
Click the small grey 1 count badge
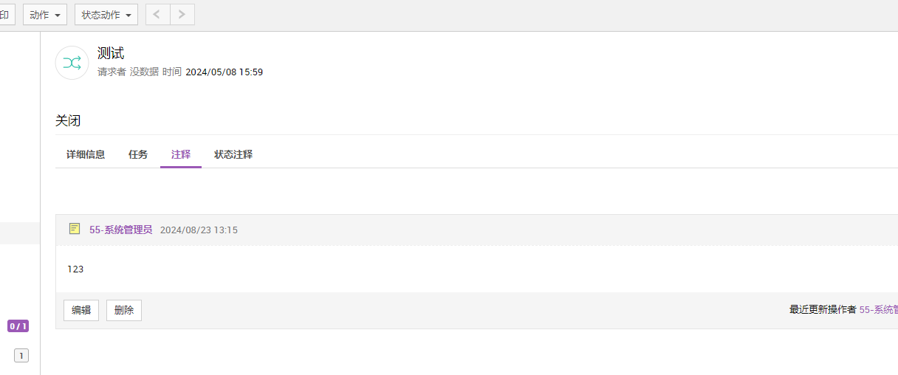click(x=21, y=356)
